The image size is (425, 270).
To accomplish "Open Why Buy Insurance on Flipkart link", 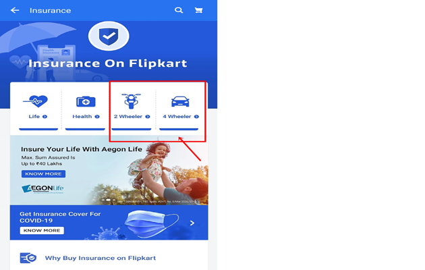I will (101, 258).
